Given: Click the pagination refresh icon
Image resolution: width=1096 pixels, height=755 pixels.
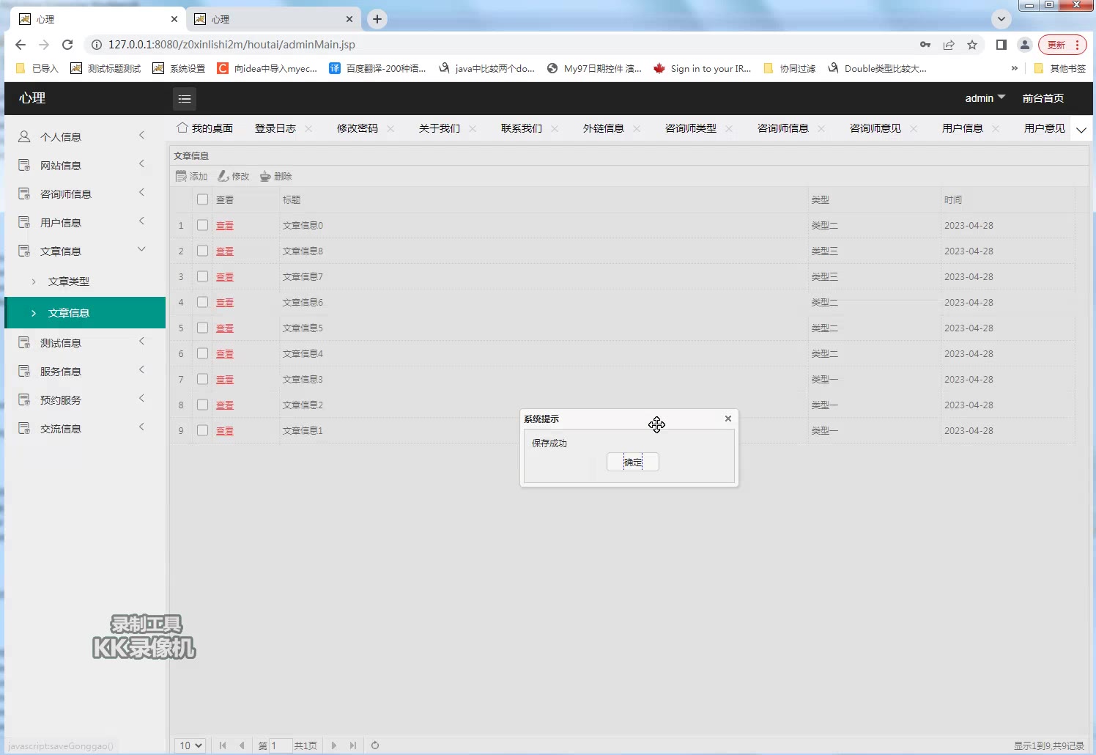Looking at the screenshot, I should click(x=375, y=745).
